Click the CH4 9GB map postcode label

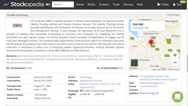coord(138,24)
